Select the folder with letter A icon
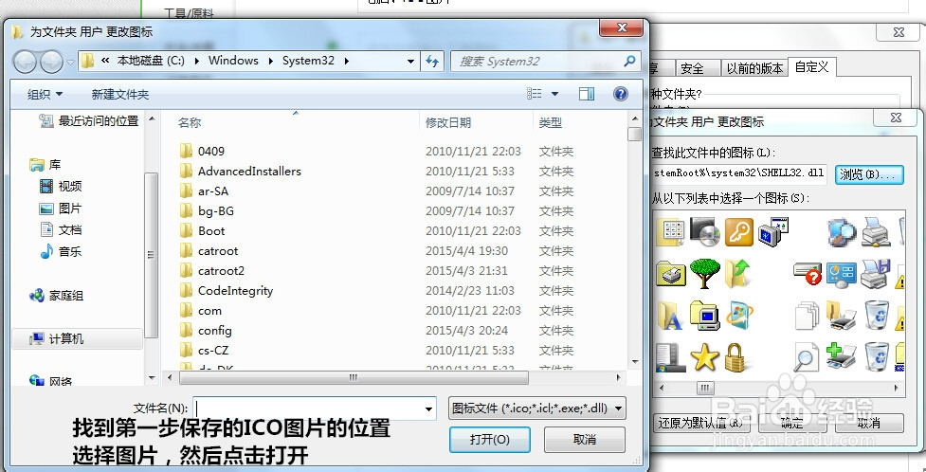926x472 pixels. pos(670,316)
